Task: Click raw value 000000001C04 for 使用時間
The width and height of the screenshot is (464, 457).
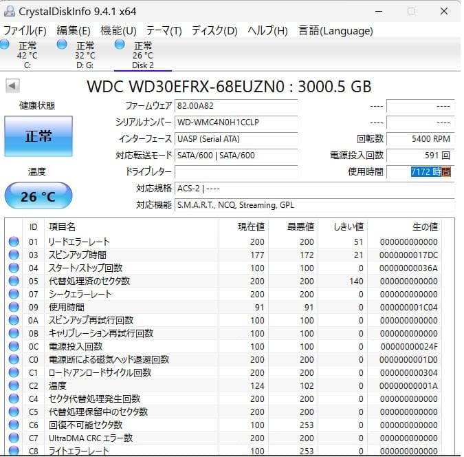Action: point(408,308)
